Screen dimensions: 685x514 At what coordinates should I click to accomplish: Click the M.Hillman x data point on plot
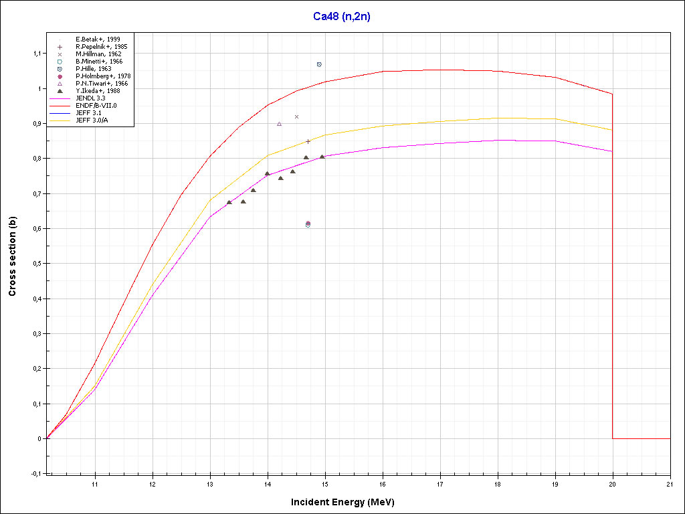(x=296, y=117)
